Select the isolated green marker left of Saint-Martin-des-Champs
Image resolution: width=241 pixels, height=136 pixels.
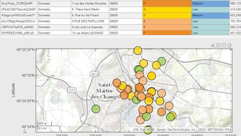pyautogui.click(x=96, y=109)
